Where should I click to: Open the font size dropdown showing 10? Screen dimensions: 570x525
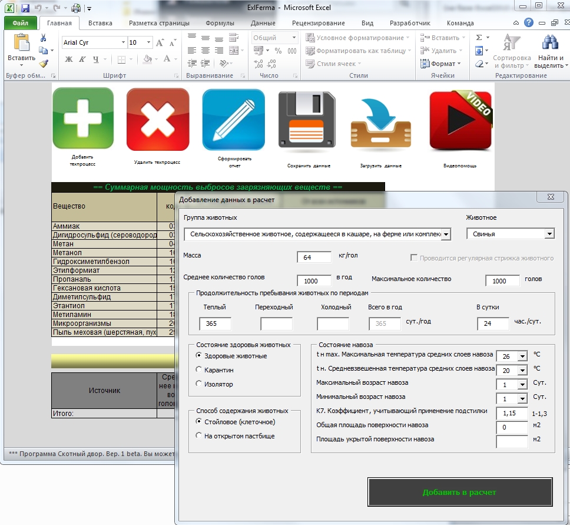pyautogui.click(x=148, y=42)
